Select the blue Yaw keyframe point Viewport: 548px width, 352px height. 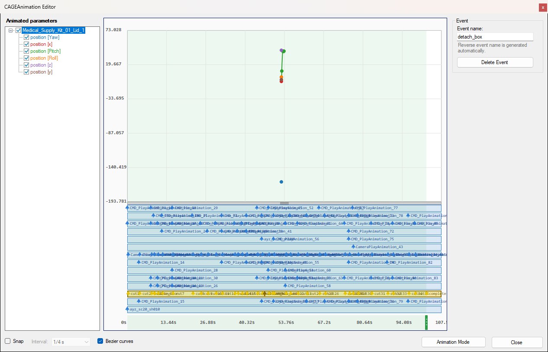tap(281, 182)
